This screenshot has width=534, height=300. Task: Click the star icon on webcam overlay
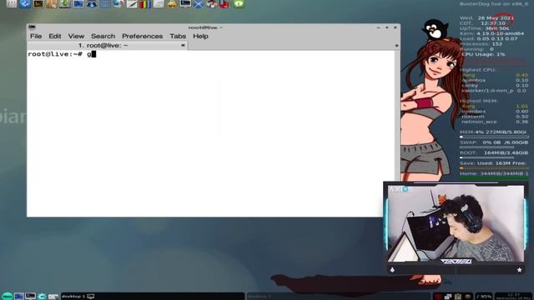[x=519, y=270]
